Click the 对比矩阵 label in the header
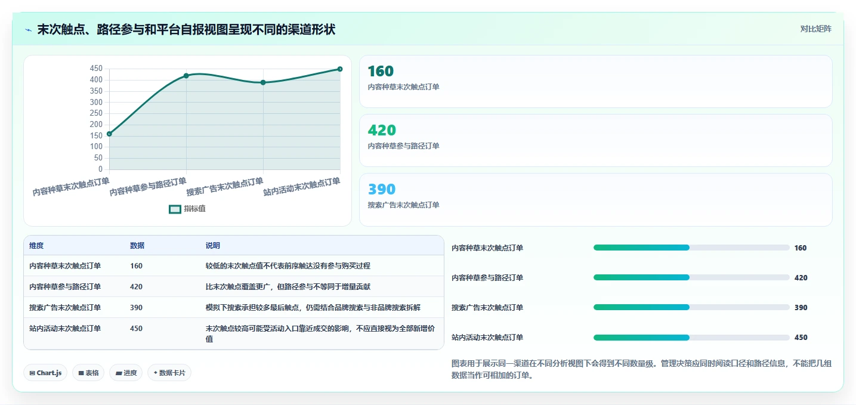This screenshot has height=405, width=856. [x=815, y=29]
